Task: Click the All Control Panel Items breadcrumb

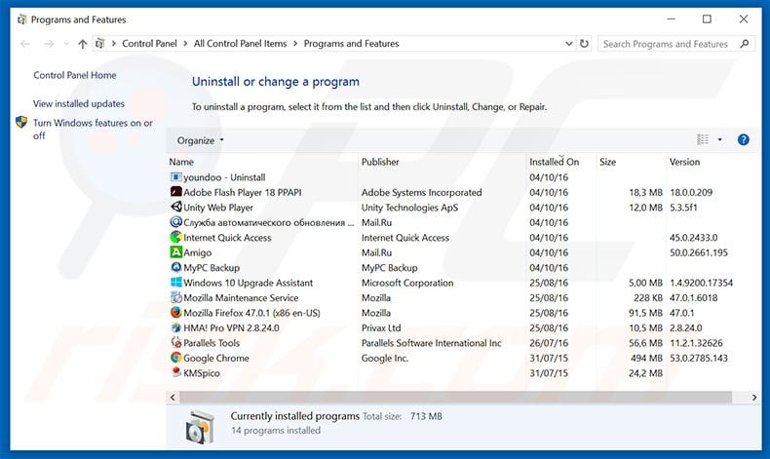Action: (x=240, y=44)
